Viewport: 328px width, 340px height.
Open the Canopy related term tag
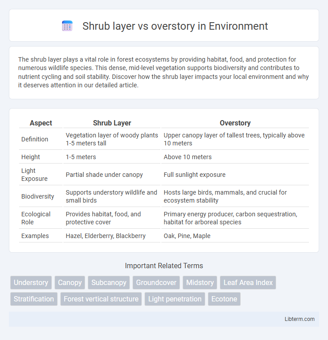[x=70, y=282]
